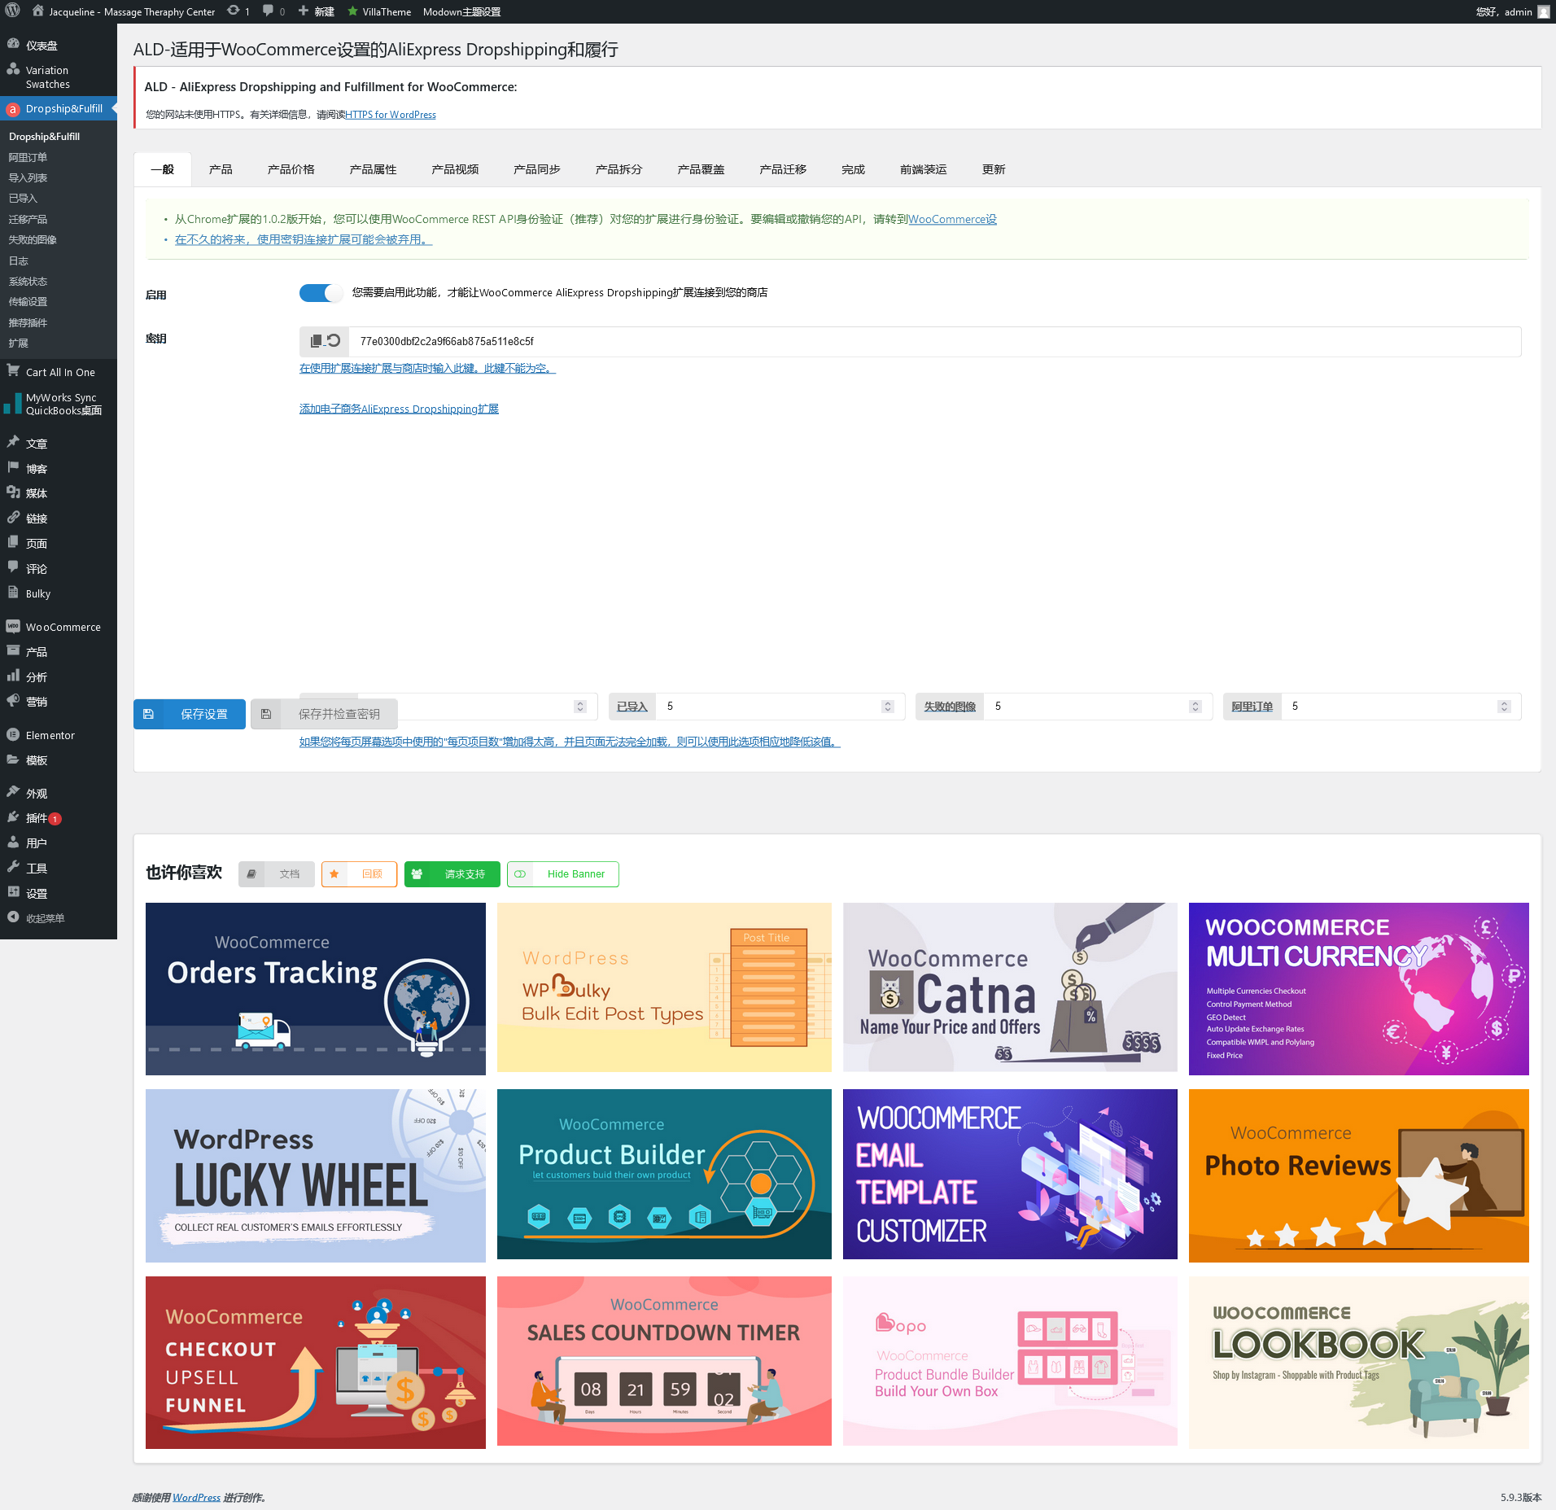This screenshot has width=1556, height=1510.
Task: Open the 插件 plugins sidebar icon
Action: click(13, 817)
